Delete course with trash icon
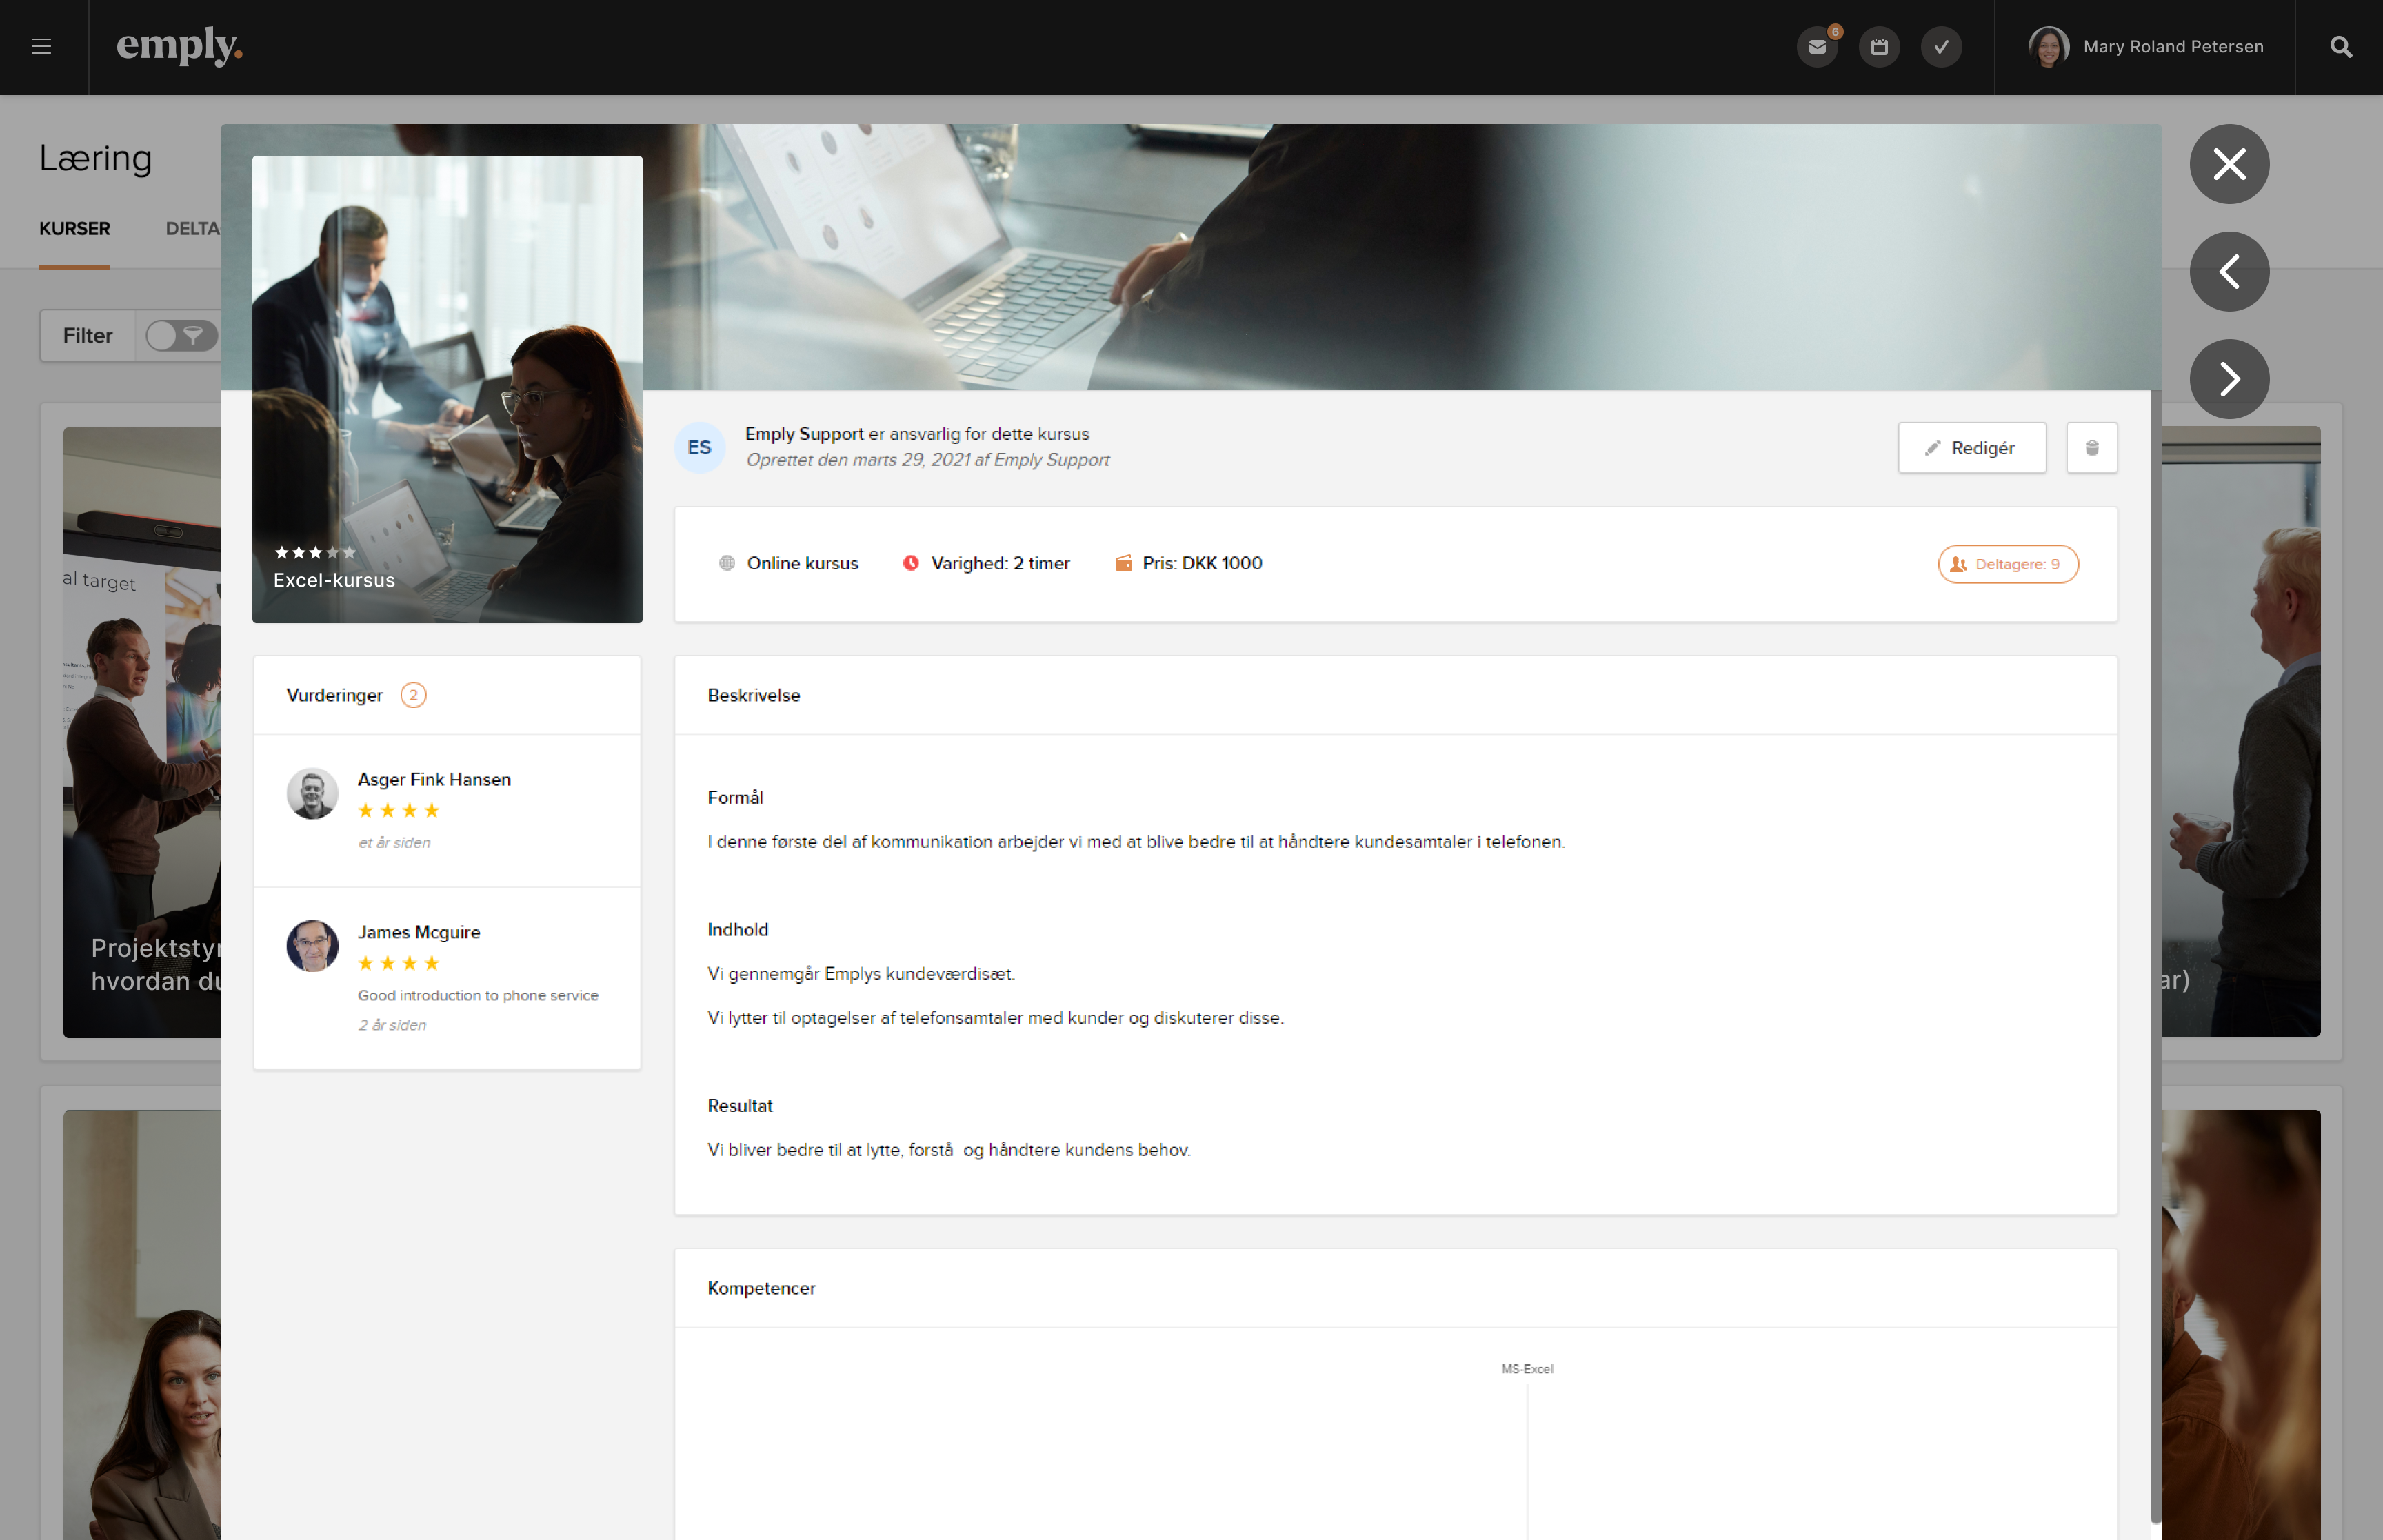 click(2091, 448)
